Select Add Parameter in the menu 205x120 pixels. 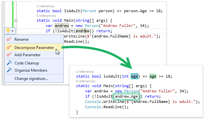(34, 55)
